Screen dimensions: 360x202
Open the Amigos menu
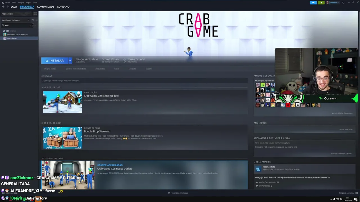tap(21, 3)
